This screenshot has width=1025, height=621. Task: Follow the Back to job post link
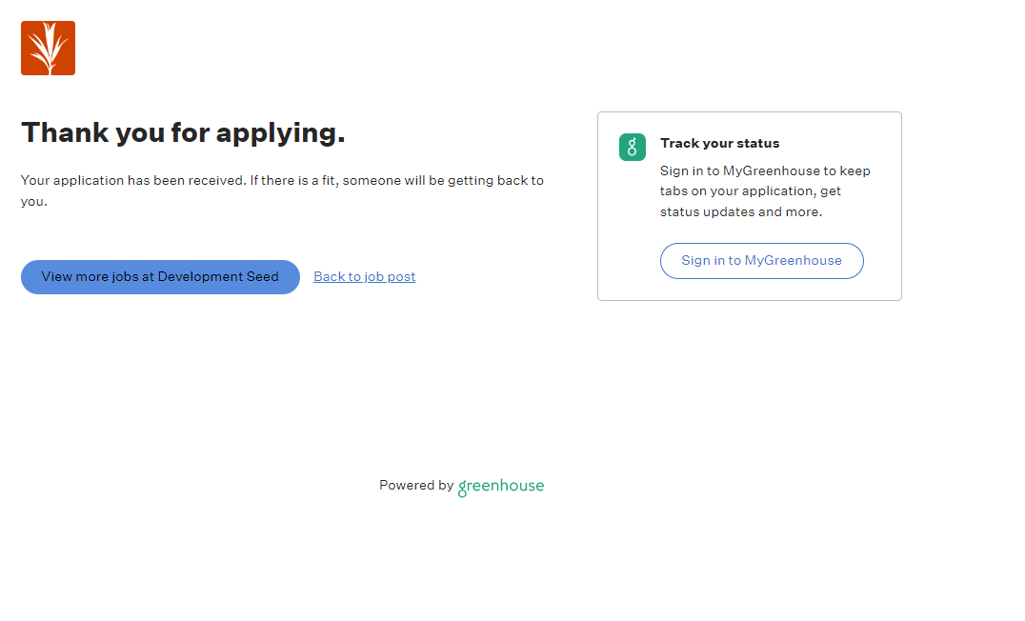coord(364,277)
